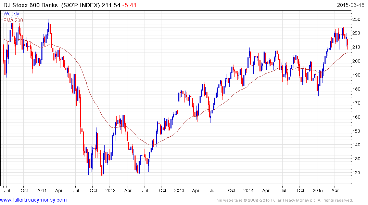Click the 'Apr' label after 2015

point(335,191)
